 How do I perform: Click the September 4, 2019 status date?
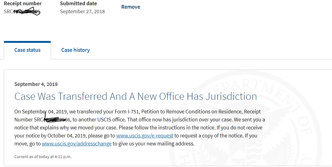point(36,84)
